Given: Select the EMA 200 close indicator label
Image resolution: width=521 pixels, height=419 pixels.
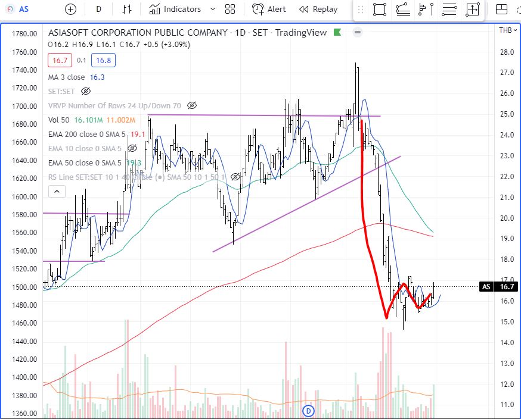Looking at the screenshot, I should pos(86,134).
